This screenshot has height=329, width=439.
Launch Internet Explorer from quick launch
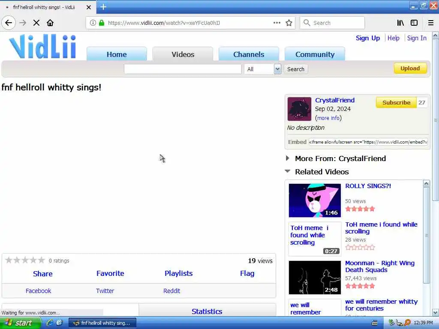point(50,323)
